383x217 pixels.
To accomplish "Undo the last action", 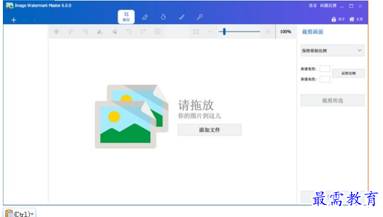I will coord(129,32).
